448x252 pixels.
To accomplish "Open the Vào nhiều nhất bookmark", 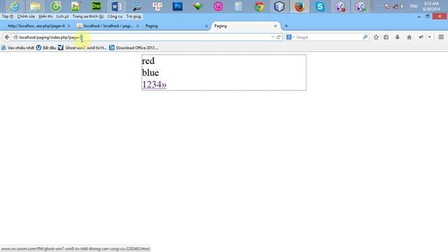I will click(x=17, y=48).
